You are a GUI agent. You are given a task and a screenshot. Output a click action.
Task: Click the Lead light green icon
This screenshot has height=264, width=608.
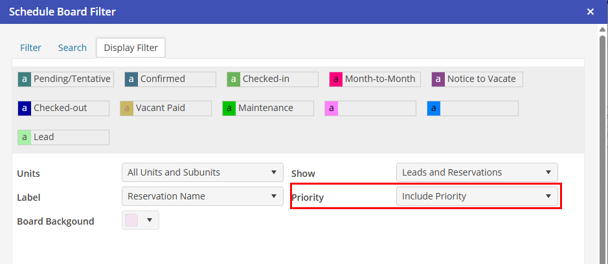[x=25, y=137]
